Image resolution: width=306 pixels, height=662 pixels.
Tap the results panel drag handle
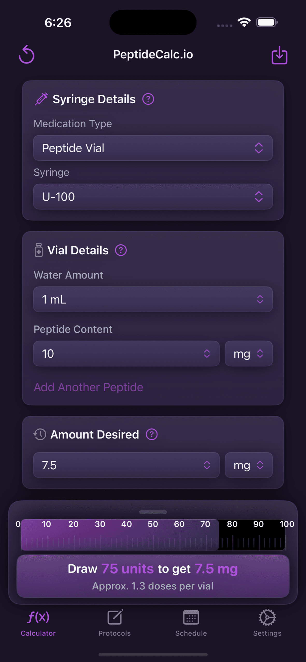click(153, 512)
